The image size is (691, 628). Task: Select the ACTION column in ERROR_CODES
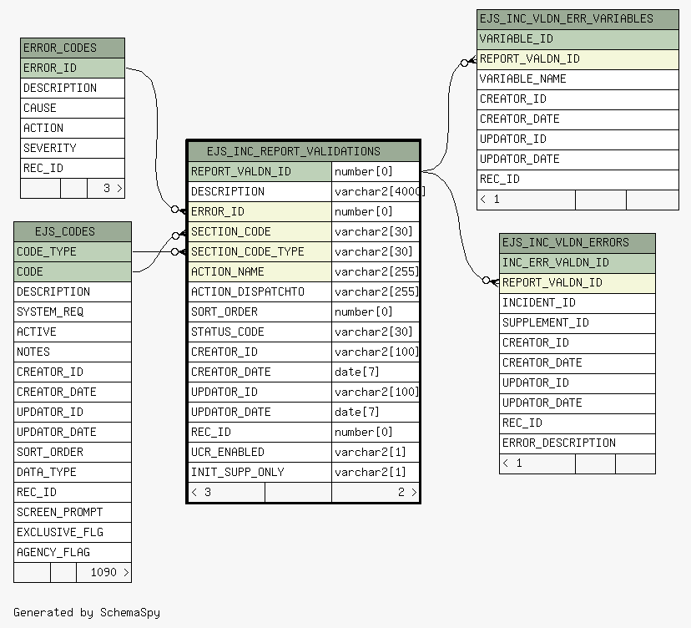[x=73, y=128]
